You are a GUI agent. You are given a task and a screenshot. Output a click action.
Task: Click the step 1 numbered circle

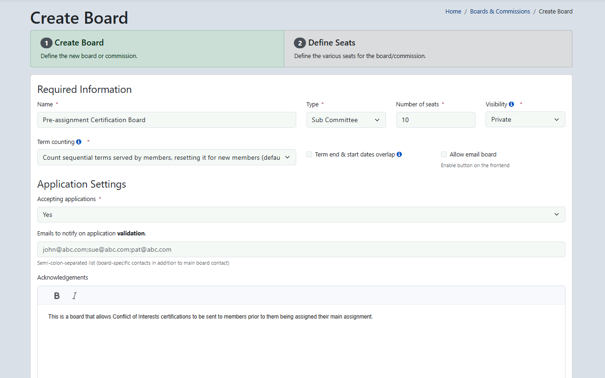coord(46,42)
